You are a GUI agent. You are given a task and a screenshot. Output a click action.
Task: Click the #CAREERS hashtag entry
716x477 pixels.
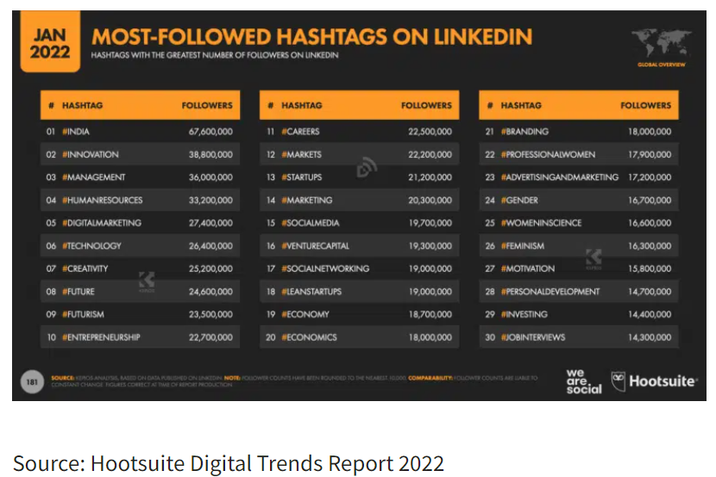tap(300, 132)
